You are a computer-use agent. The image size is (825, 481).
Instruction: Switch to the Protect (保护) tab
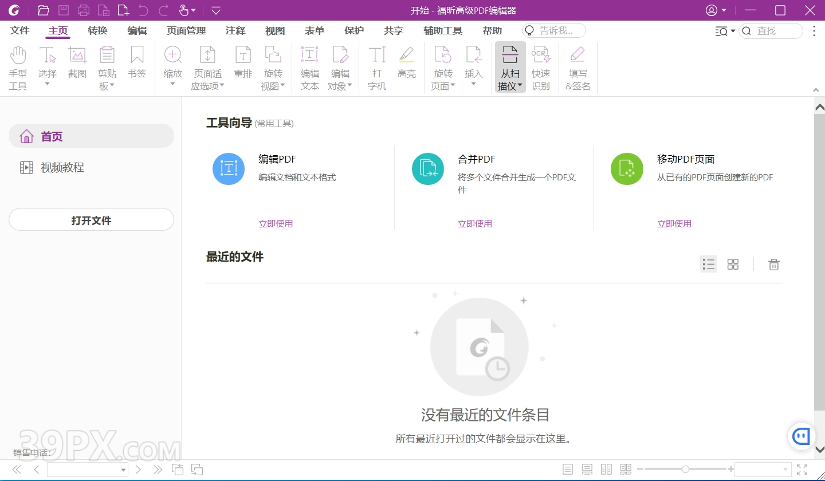pyautogui.click(x=354, y=31)
